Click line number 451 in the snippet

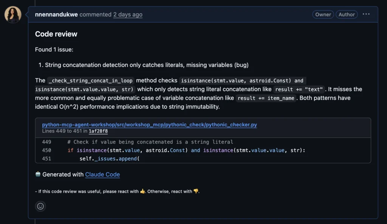[46, 159]
